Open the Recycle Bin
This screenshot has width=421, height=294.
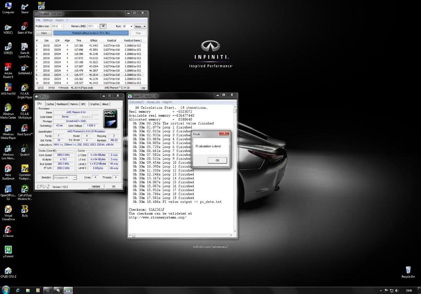pyautogui.click(x=408, y=273)
